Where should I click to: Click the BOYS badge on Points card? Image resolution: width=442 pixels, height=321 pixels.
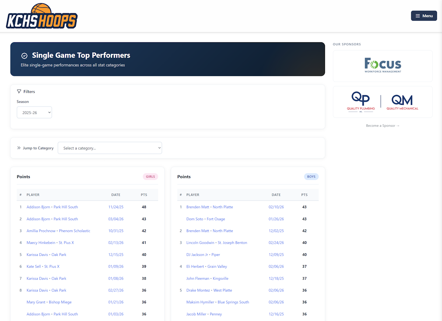311,176
